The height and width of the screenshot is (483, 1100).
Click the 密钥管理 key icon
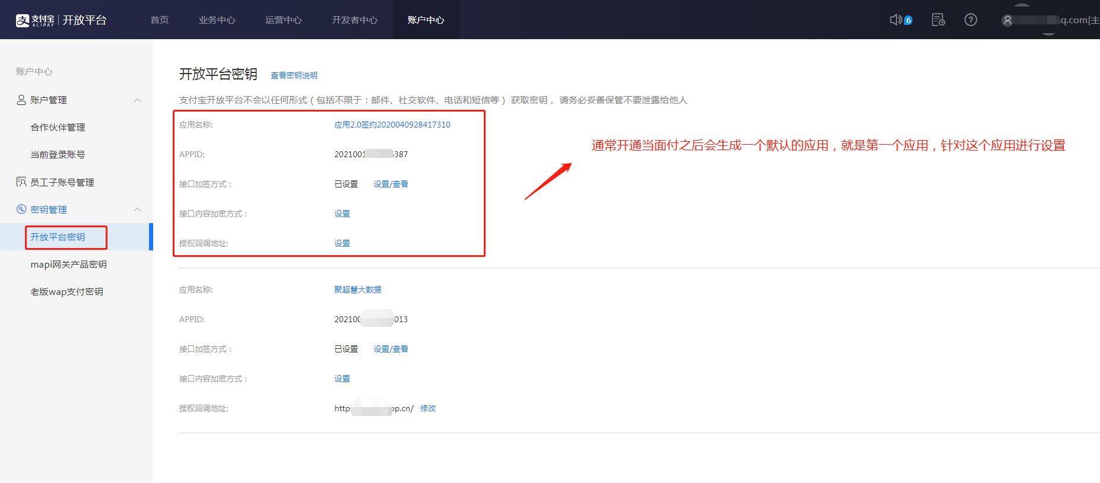[x=21, y=209]
